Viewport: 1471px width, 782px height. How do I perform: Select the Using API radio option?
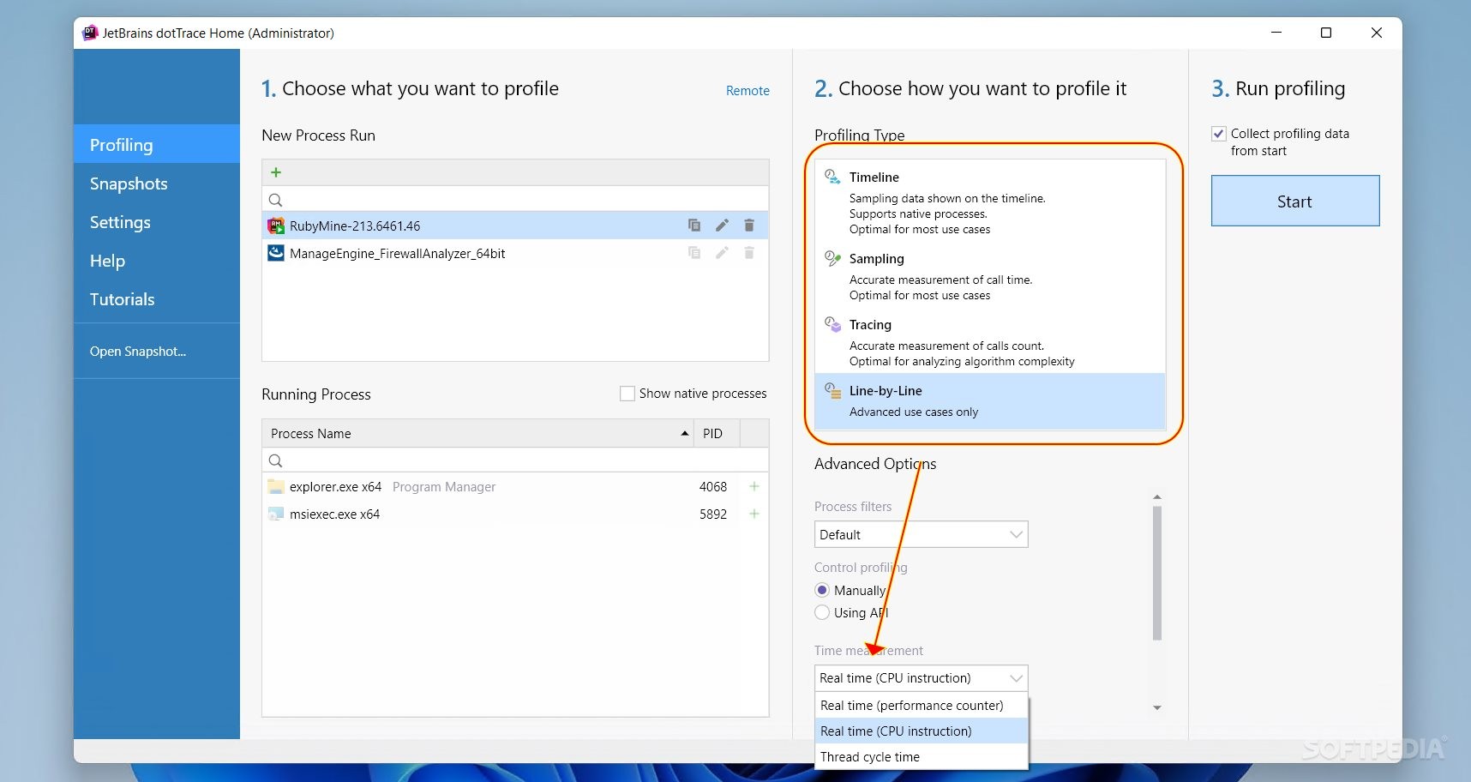822,612
